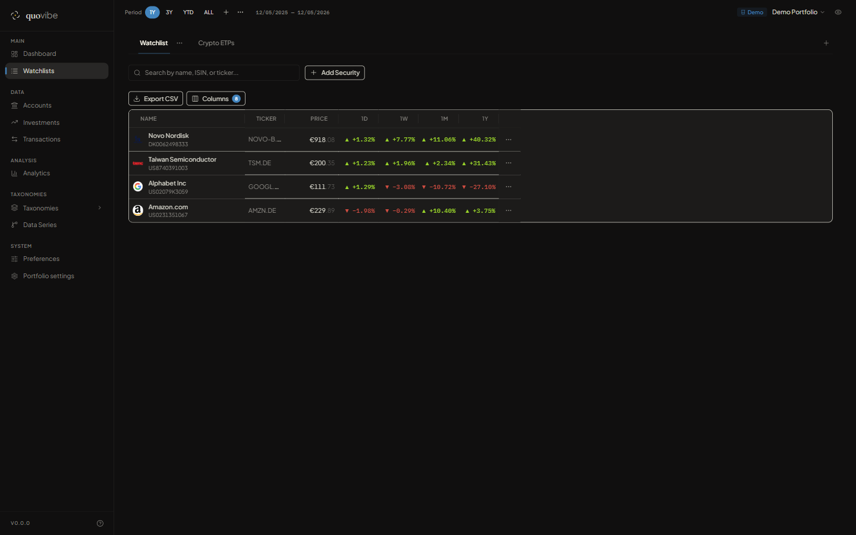The image size is (856, 535).
Task: Click Taiwan Semiconductor 1M change +2.34%
Action: [x=440, y=163]
